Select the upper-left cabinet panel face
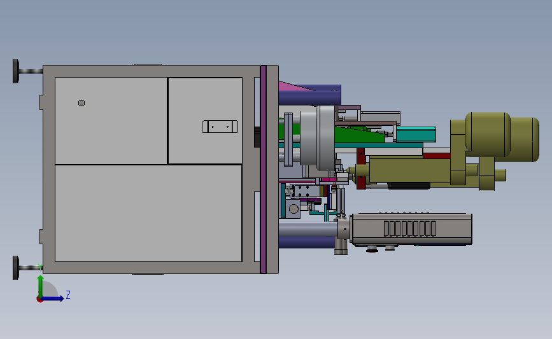Screen dimensions: 552x339 point(111,121)
